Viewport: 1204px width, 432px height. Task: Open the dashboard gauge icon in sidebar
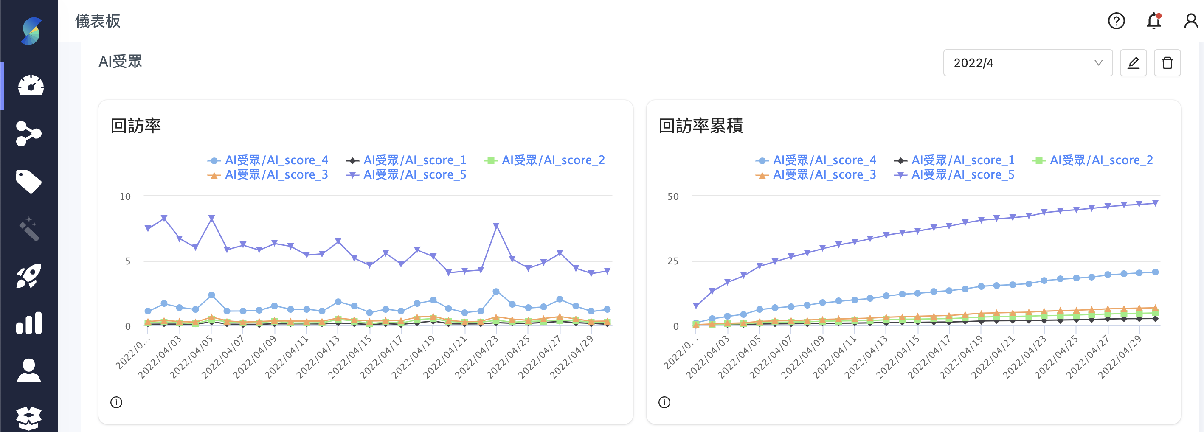click(x=29, y=85)
